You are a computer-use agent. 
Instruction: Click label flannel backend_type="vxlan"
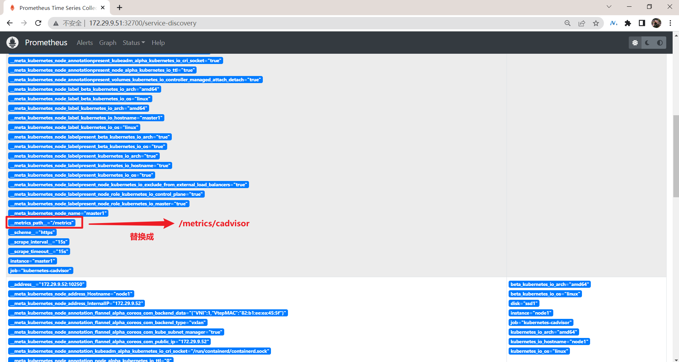[108, 322]
